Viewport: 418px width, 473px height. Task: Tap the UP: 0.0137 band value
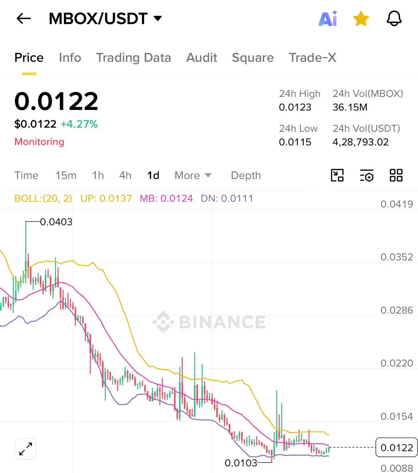(x=106, y=198)
